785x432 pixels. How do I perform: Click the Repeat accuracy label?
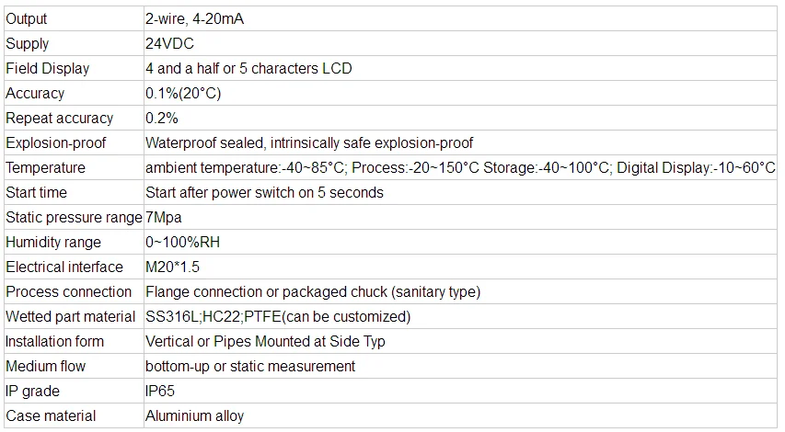[60, 118]
